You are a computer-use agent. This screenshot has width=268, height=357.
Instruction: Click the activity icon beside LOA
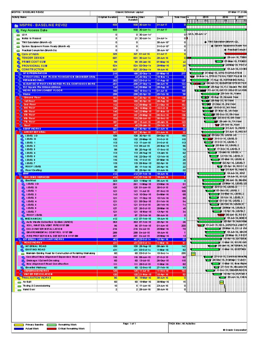18,35
